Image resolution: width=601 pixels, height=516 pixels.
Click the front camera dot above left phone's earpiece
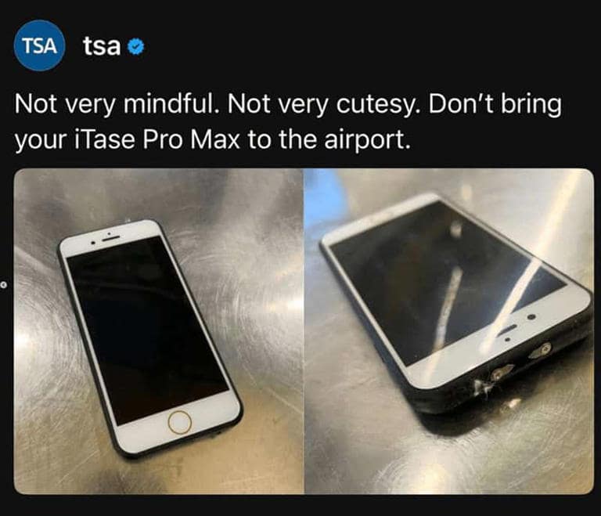pos(108,233)
